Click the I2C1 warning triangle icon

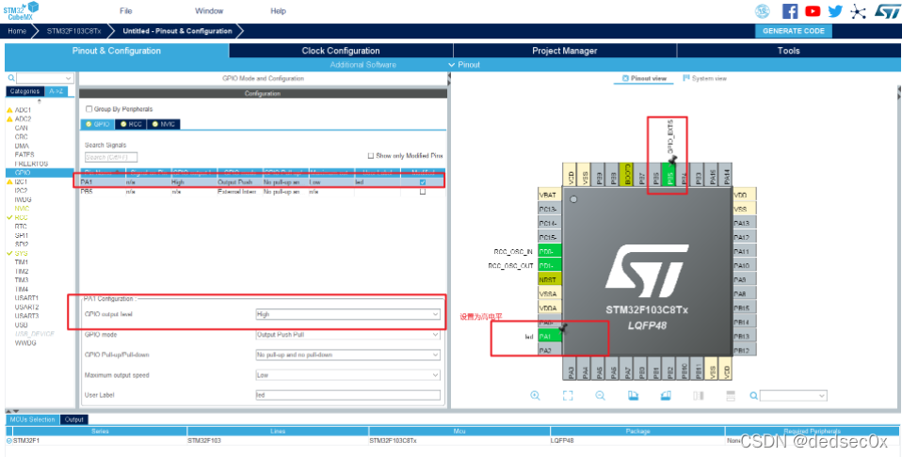(9, 181)
